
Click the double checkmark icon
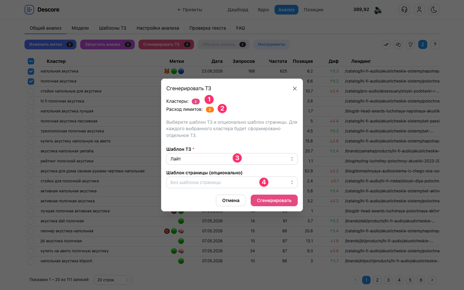pyautogui.click(x=386, y=44)
